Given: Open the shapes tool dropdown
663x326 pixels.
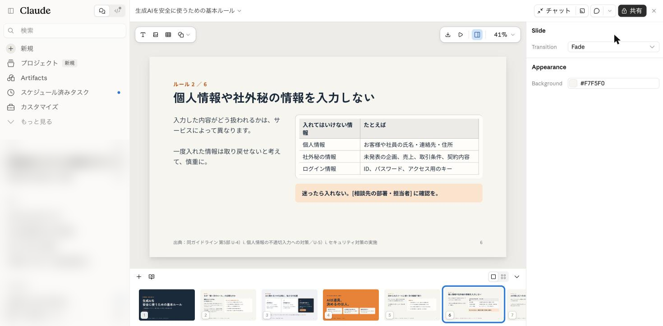Looking at the screenshot, I should [x=184, y=35].
